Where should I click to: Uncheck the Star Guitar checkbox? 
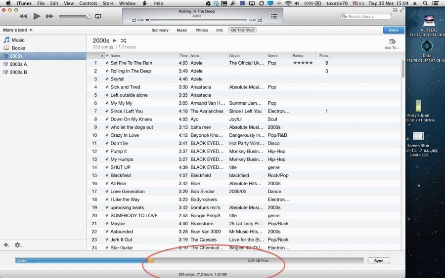point(107,248)
